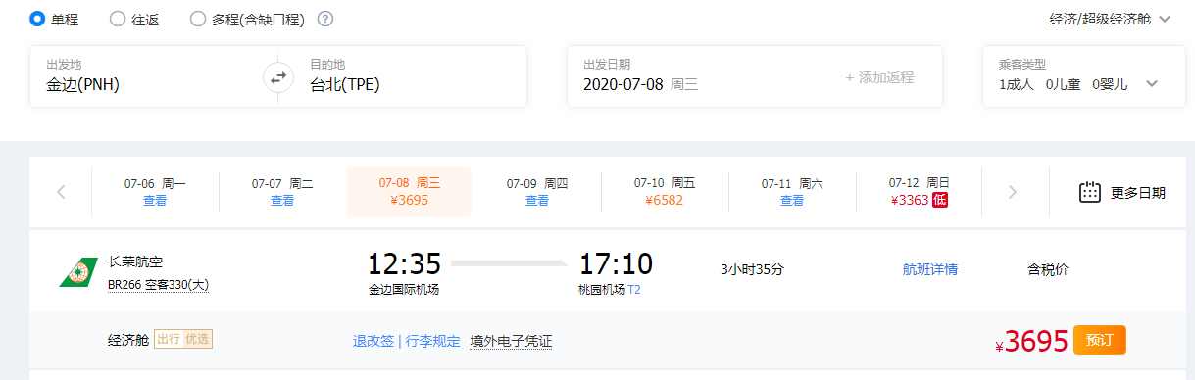Select the 07-07 周二 date tab
The width and height of the screenshot is (1195, 380).
pyautogui.click(x=282, y=192)
